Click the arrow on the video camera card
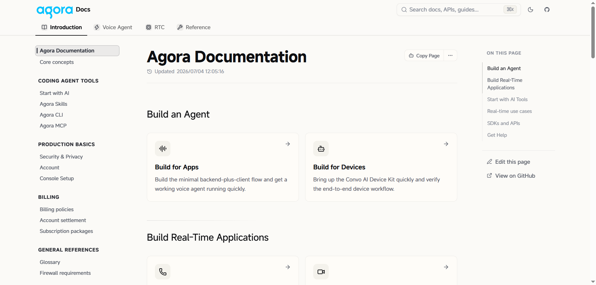This screenshot has height=285, width=596. [446, 267]
